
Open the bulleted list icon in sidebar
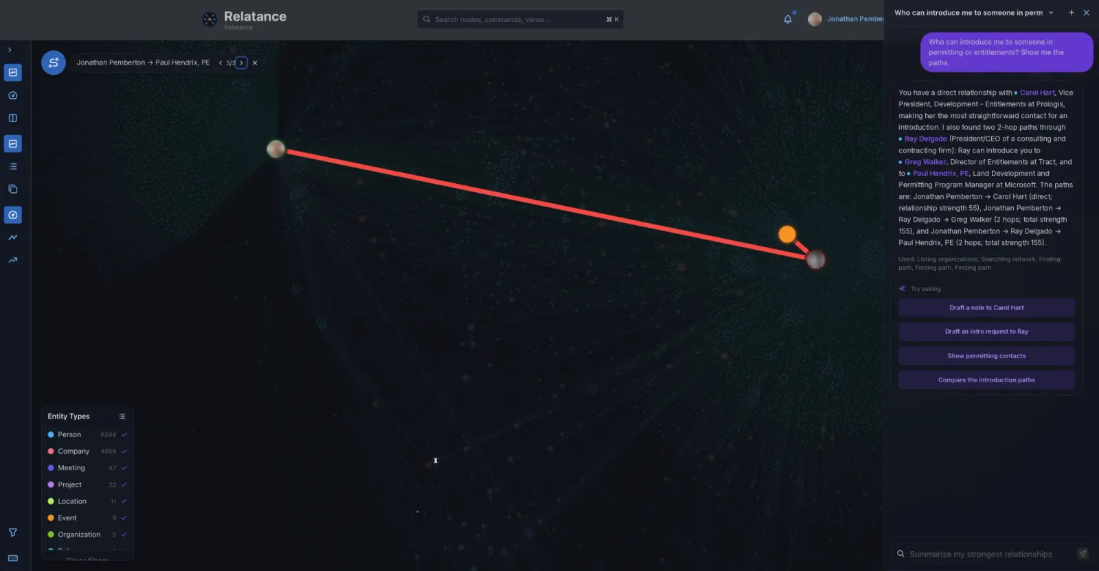(12, 166)
